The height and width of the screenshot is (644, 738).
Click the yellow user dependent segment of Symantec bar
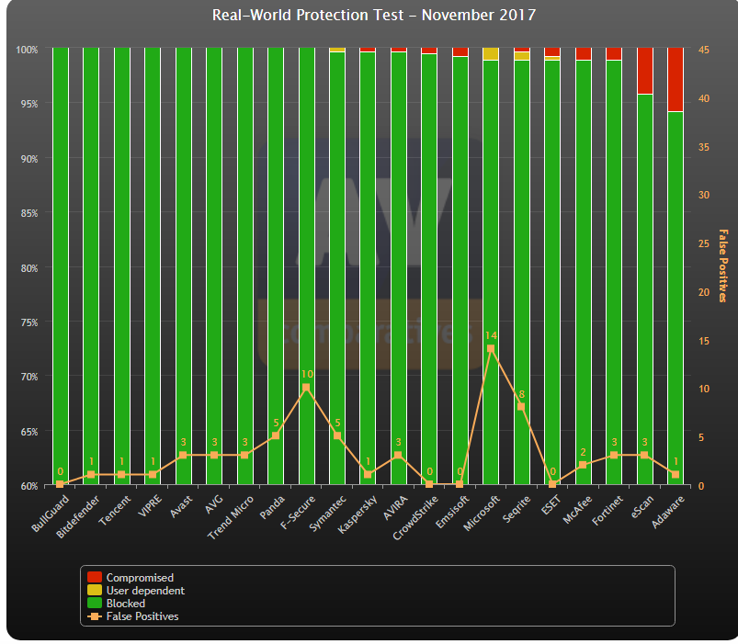337,50
